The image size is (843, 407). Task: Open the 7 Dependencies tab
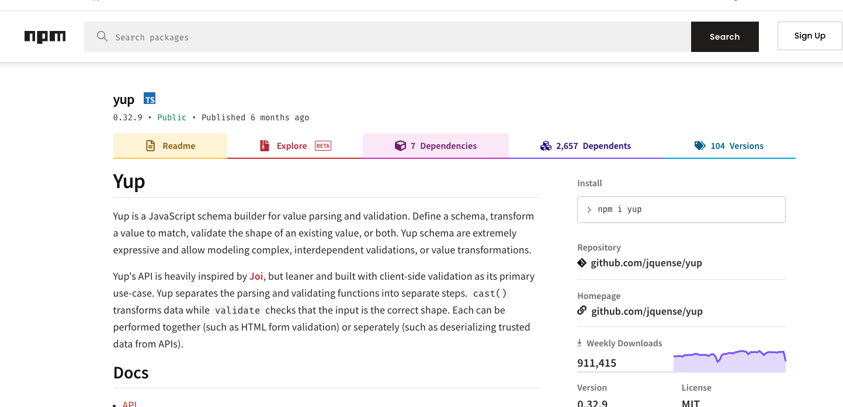tap(436, 146)
